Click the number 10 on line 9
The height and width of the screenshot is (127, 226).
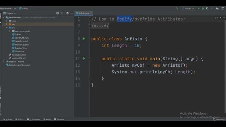click(x=137, y=46)
